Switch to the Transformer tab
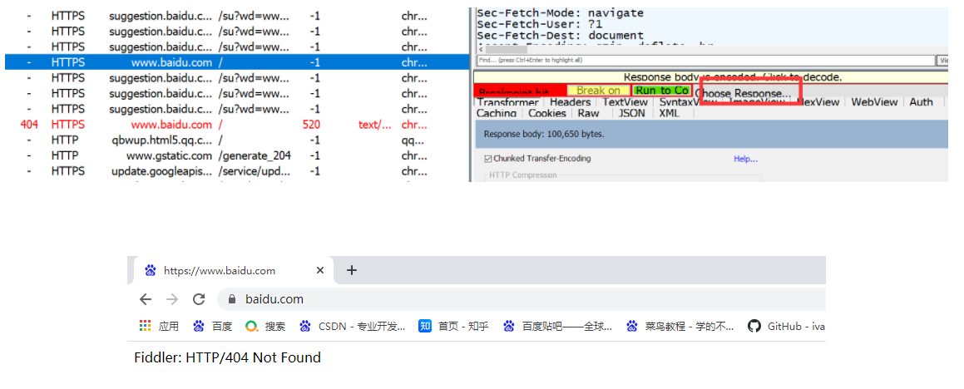This screenshot has width=964, height=389. click(x=508, y=102)
